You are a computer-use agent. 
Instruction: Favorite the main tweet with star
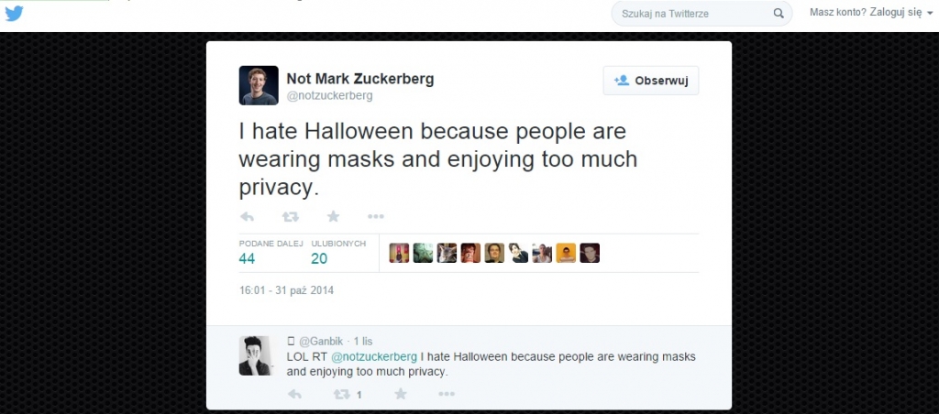coord(333,217)
